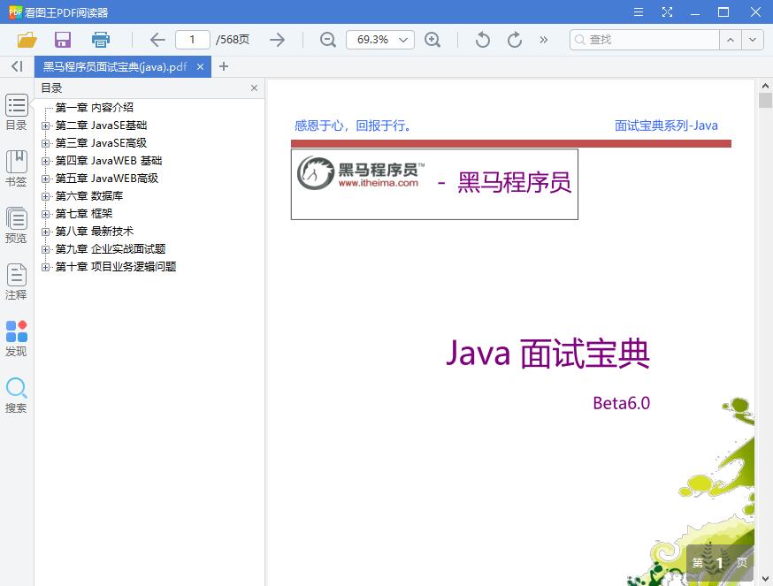Open the 预览 thumbnails panel
This screenshot has height=586, width=773.
tap(16, 225)
